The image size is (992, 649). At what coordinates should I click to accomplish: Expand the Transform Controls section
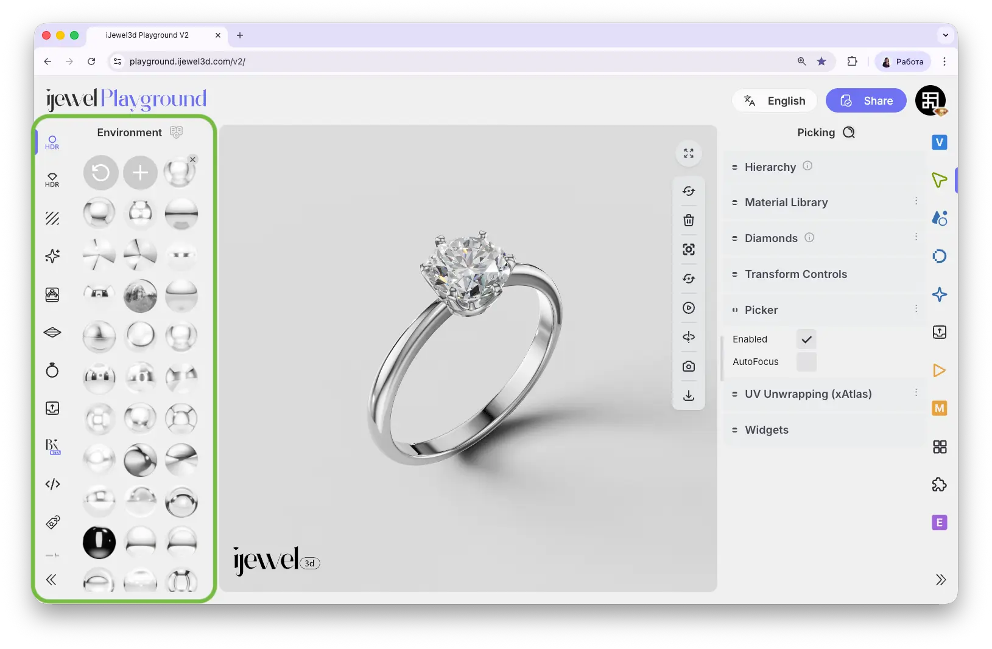coord(825,274)
